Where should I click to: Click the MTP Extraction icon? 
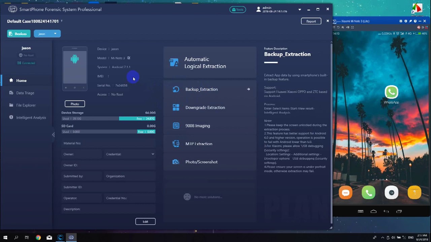click(x=176, y=144)
